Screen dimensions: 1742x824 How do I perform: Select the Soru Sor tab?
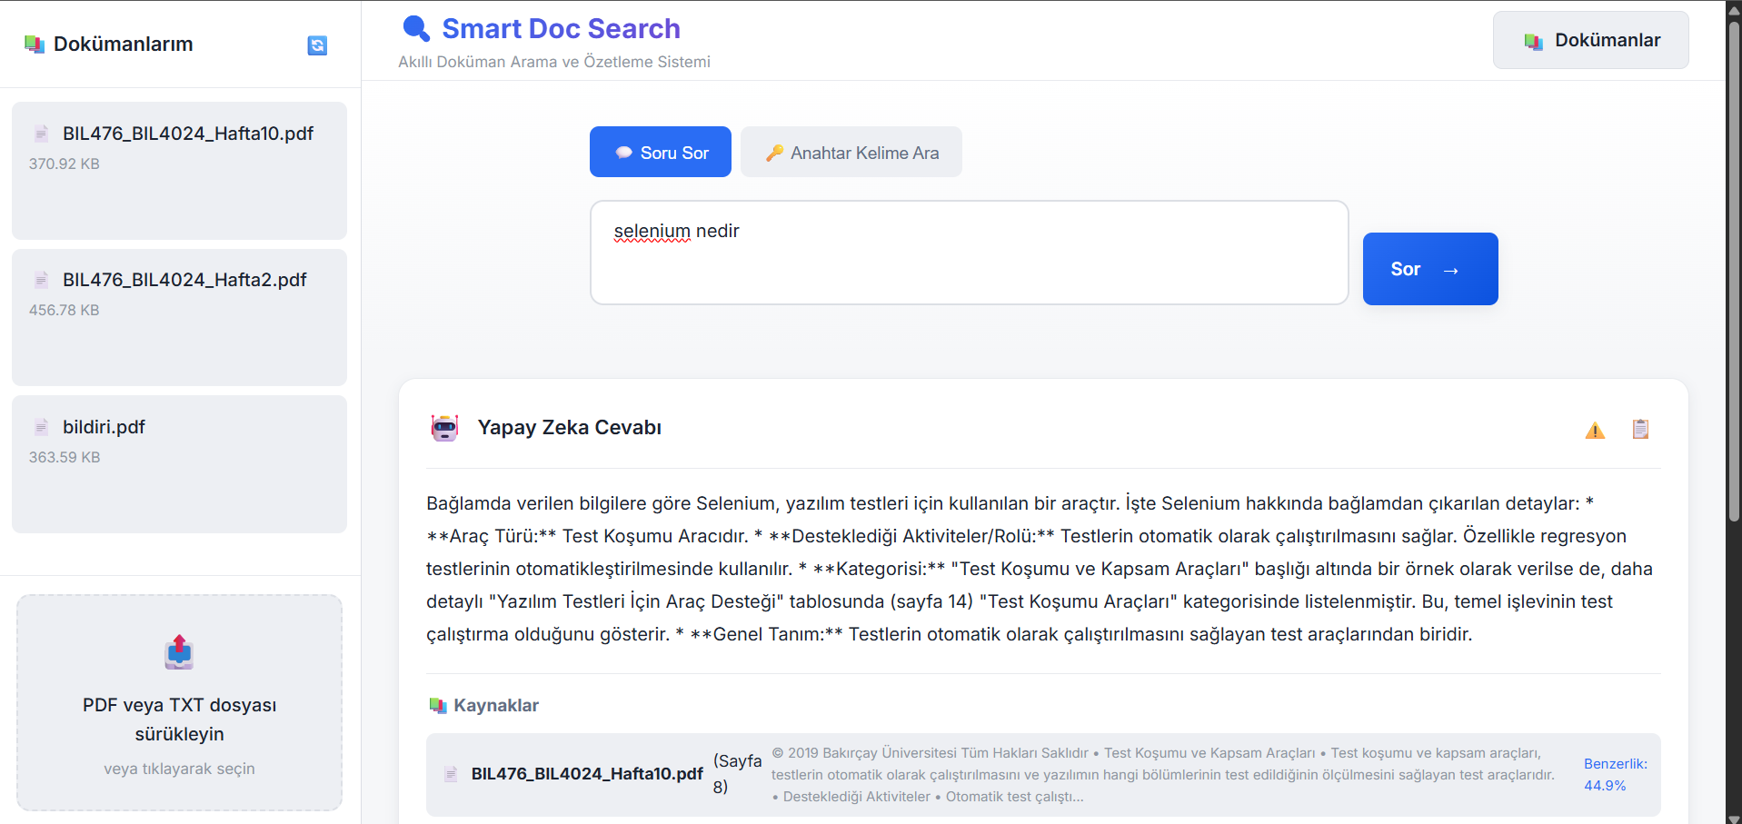point(660,152)
